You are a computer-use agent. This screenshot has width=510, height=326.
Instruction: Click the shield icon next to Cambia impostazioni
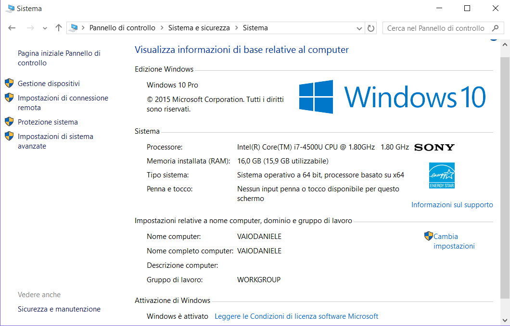[429, 236]
